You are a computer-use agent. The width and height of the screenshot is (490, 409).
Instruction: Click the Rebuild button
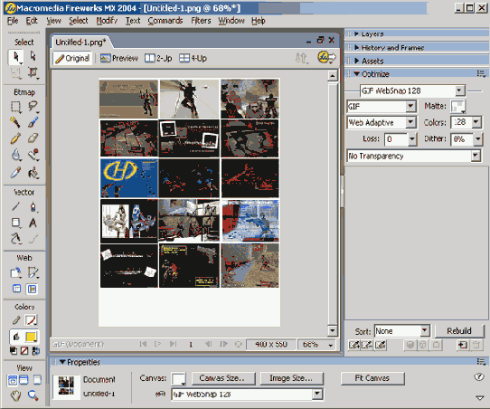pos(459,331)
